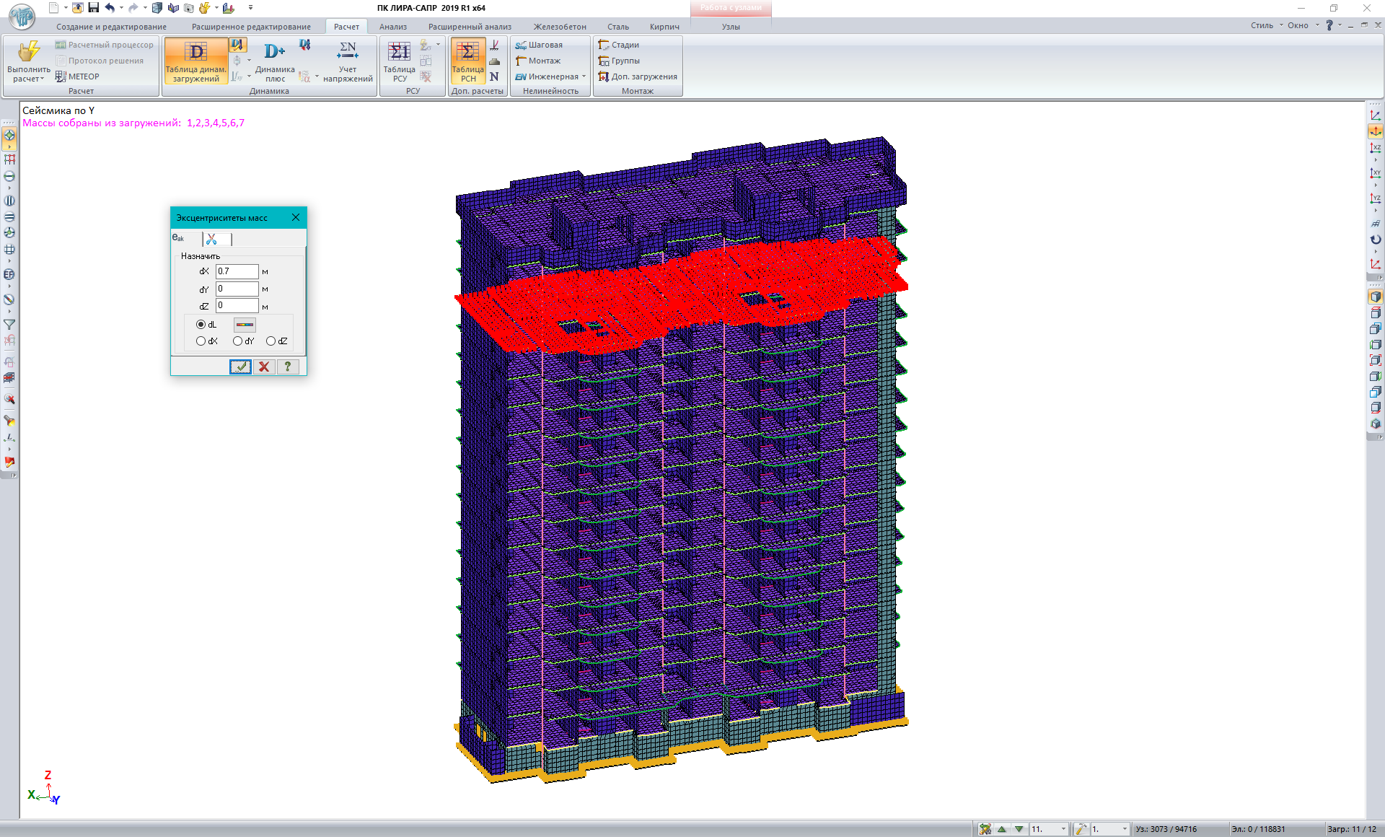Select the dX radio button
The image size is (1385, 837).
pyautogui.click(x=201, y=341)
